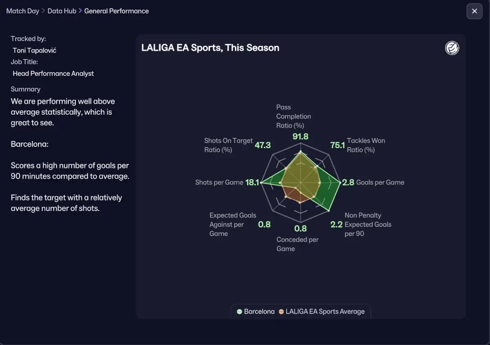490x345 pixels.
Task: Click the General Performance breadcrumb item
Action: tap(116, 11)
